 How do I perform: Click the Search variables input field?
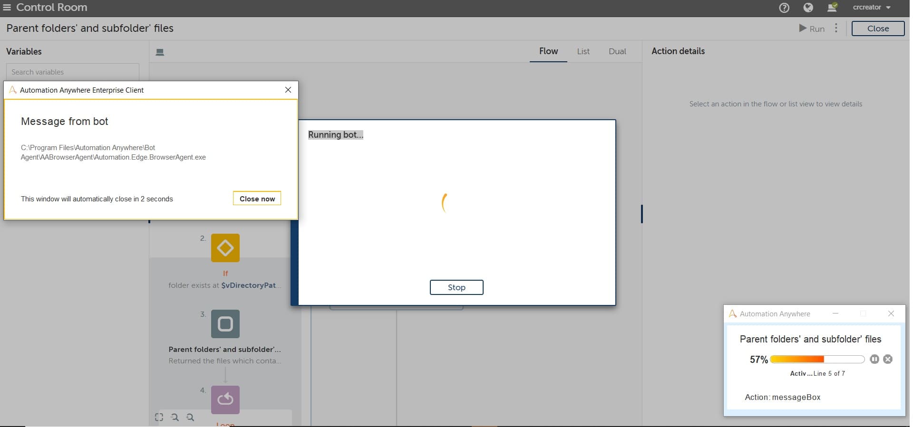point(73,72)
